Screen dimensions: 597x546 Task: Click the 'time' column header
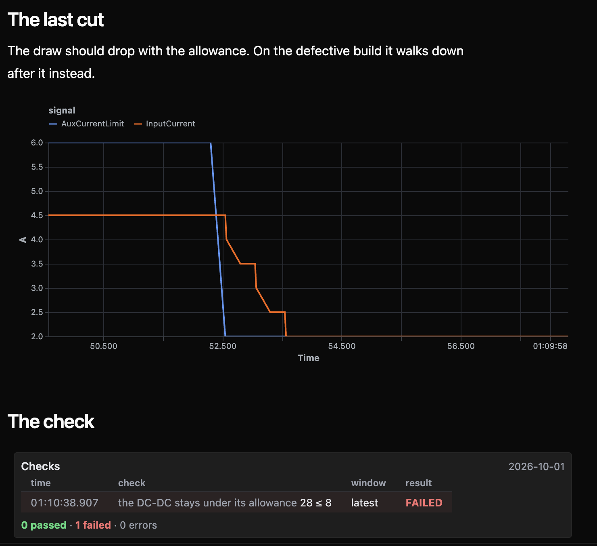click(41, 483)
